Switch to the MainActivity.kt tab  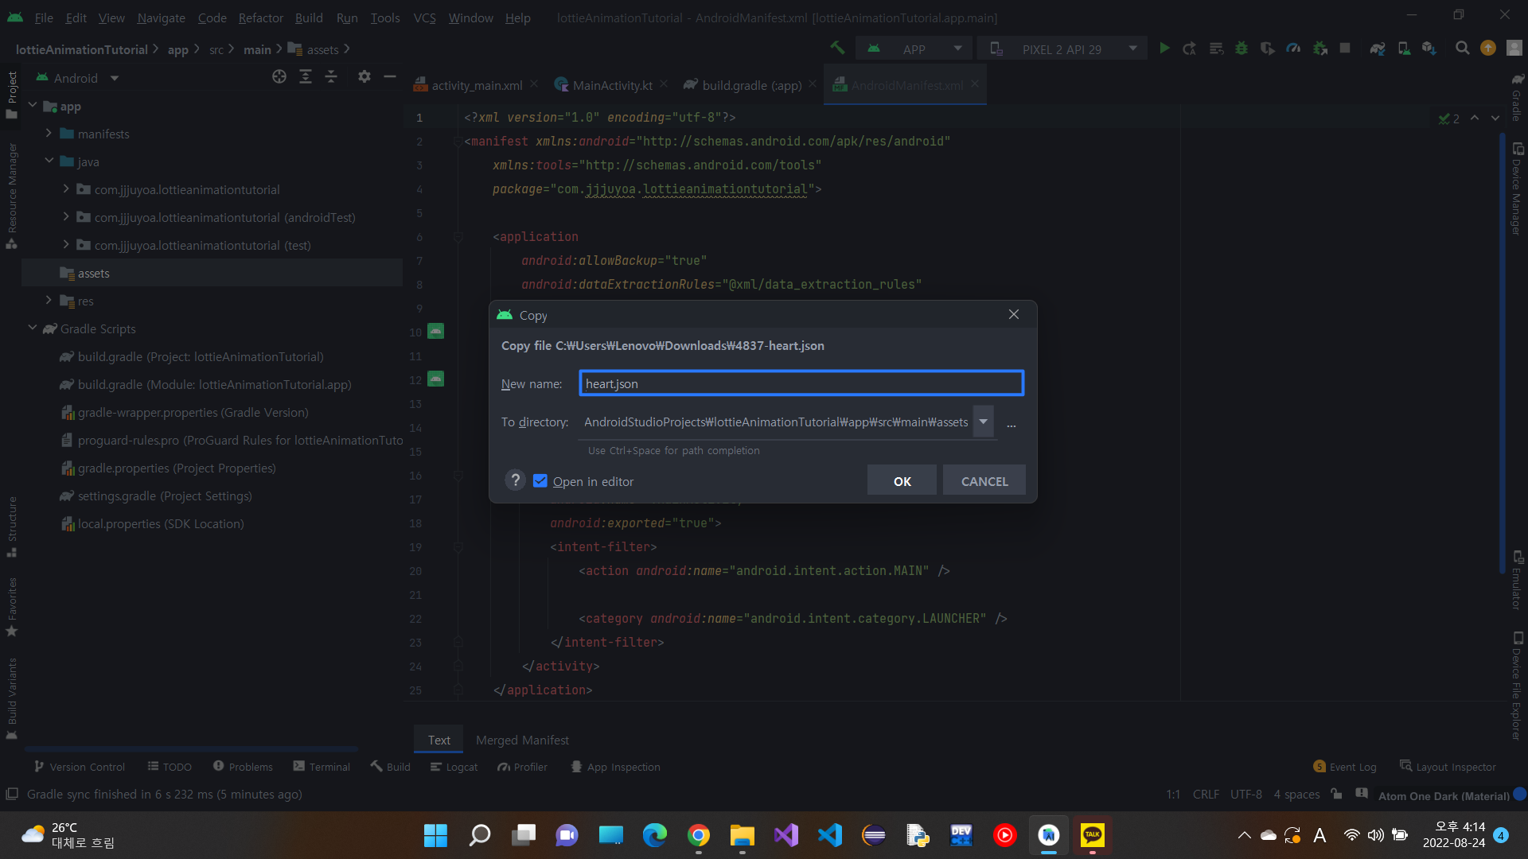[611, 85]
